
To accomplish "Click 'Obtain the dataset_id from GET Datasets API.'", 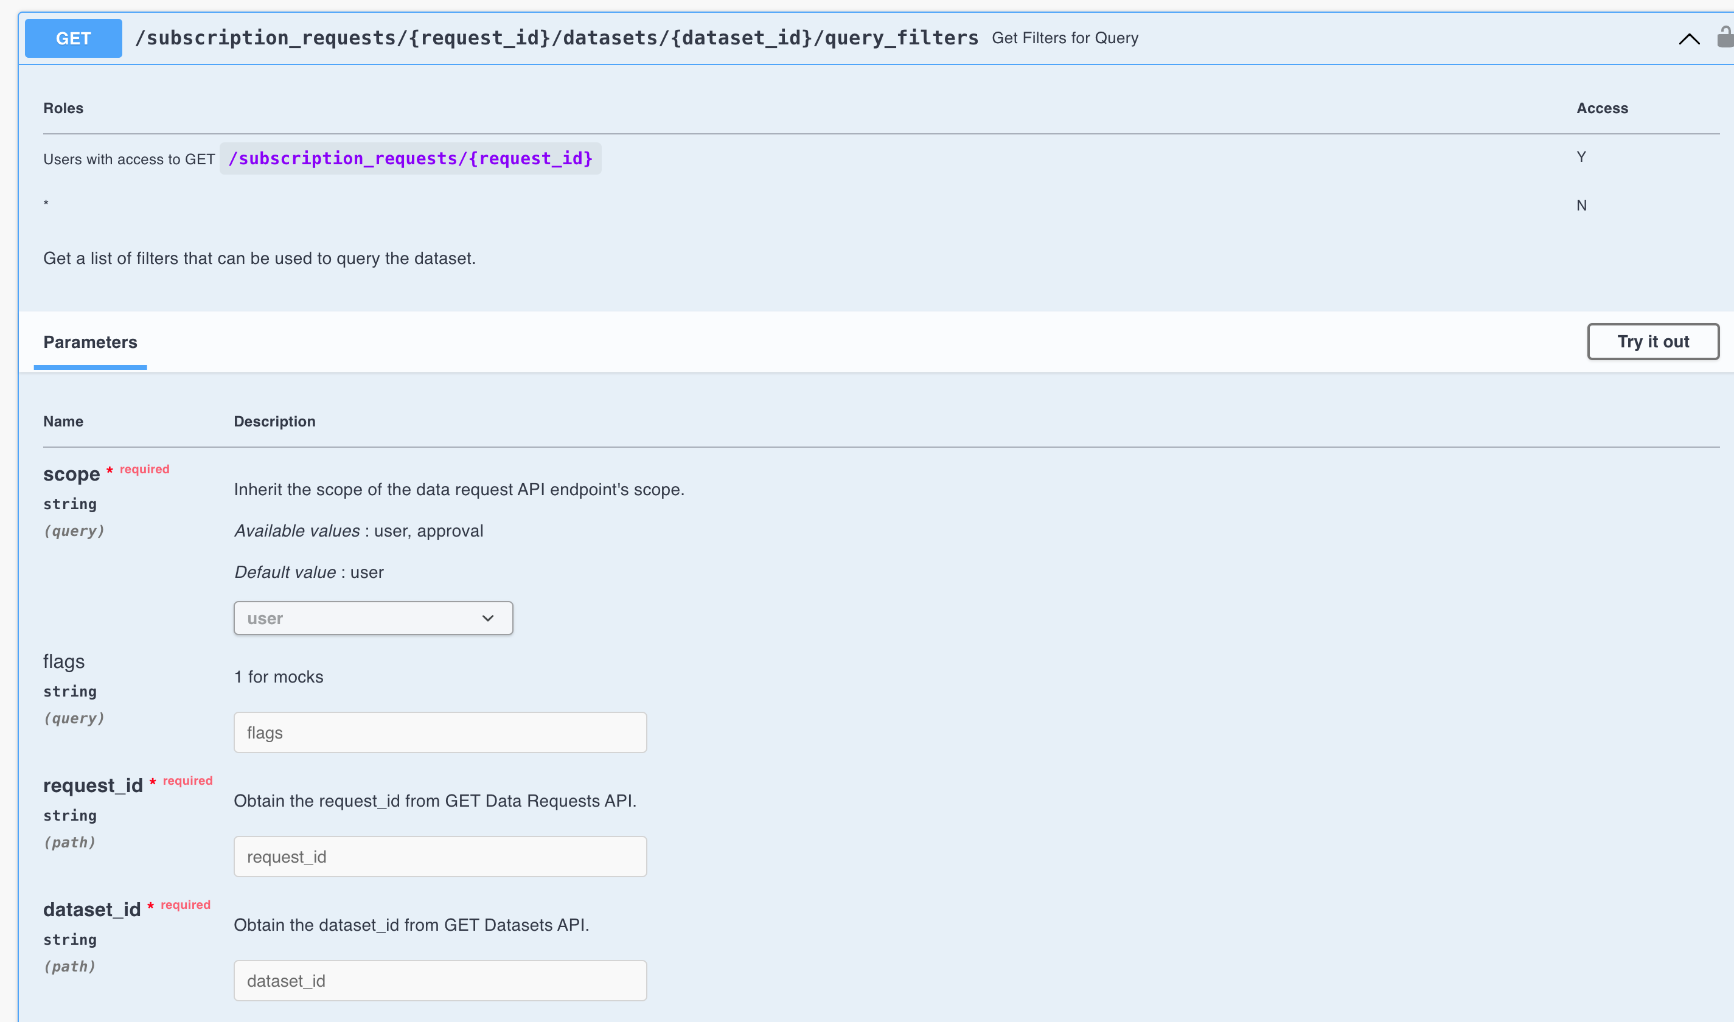I will [x=412, y=925].
